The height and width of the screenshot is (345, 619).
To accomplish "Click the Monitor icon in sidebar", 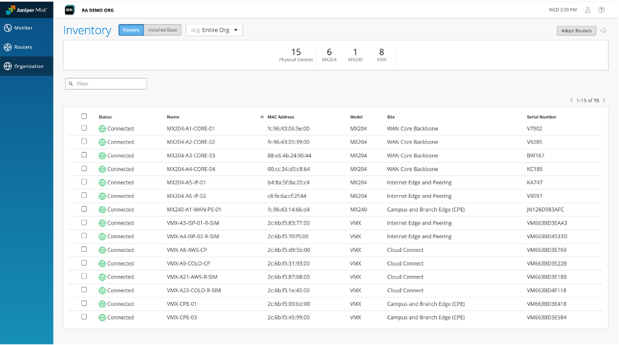I will (8, 28).
